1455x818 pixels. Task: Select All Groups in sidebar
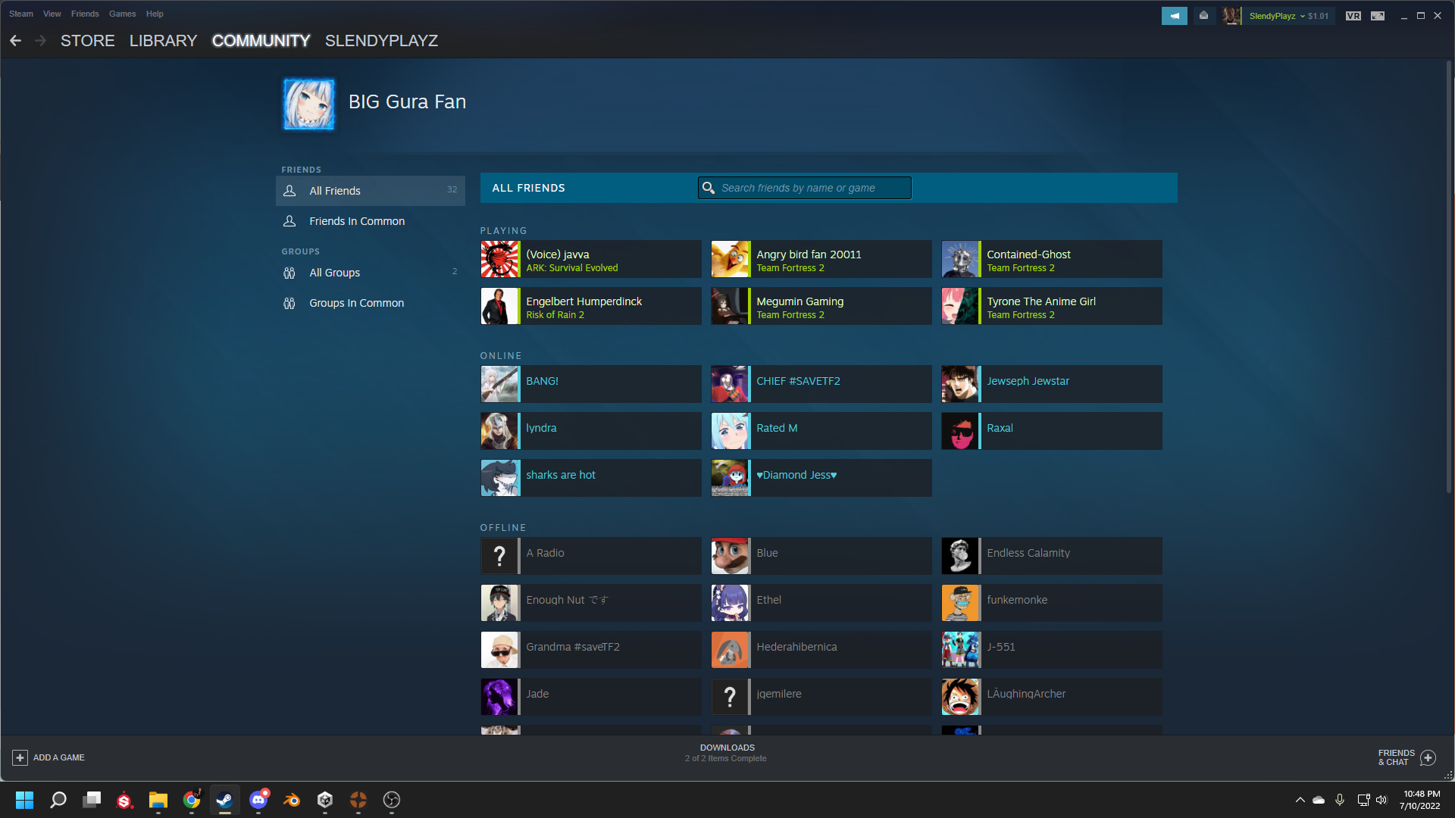[370, 273]
